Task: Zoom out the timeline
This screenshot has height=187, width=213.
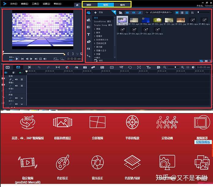Action: click(165, 67)
